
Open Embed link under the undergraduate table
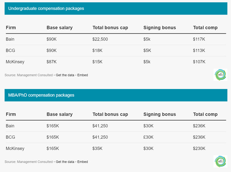point(83,75)
